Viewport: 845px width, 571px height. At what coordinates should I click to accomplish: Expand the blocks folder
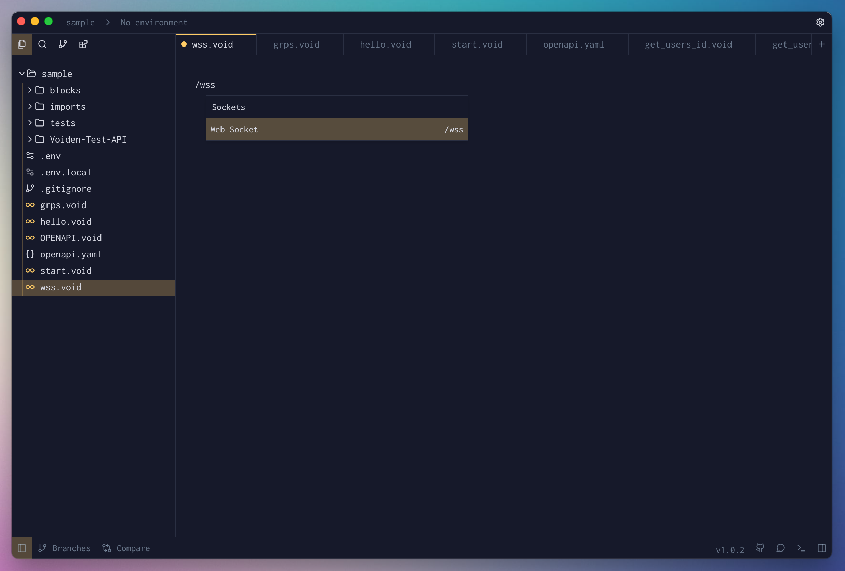(x=30, y=90)
